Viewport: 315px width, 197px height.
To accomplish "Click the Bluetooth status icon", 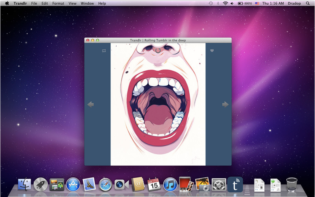I will point(218,4).
